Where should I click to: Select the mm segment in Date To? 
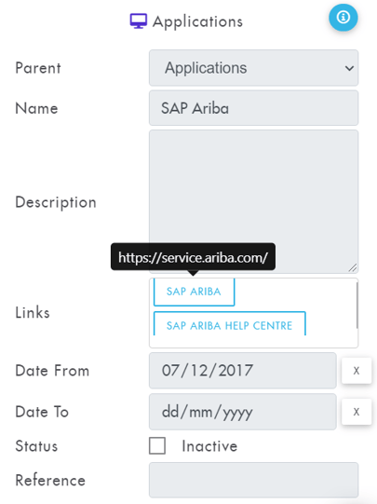coord(201,412)
